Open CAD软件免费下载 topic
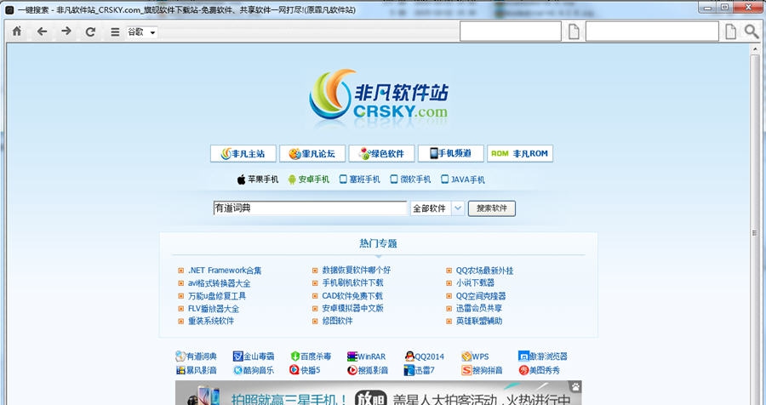Viewport: 766px width, 405px height. tap(352, 295)
